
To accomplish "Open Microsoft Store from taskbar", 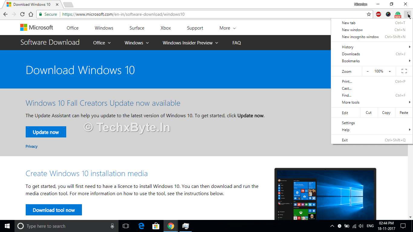I will 156,226.
